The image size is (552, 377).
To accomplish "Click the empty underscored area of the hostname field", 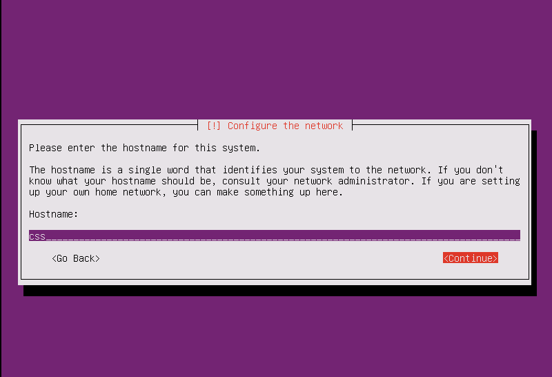I will coord(283,235).
